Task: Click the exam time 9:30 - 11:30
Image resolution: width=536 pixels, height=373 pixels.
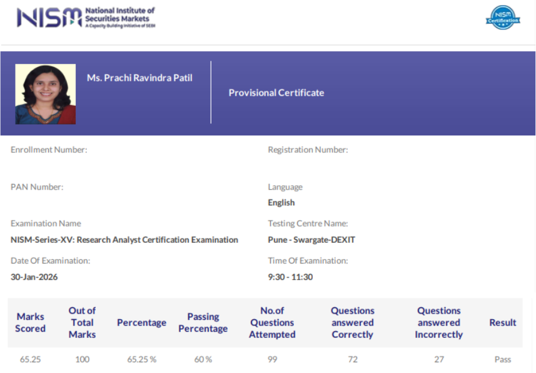Action: [288, 277]
